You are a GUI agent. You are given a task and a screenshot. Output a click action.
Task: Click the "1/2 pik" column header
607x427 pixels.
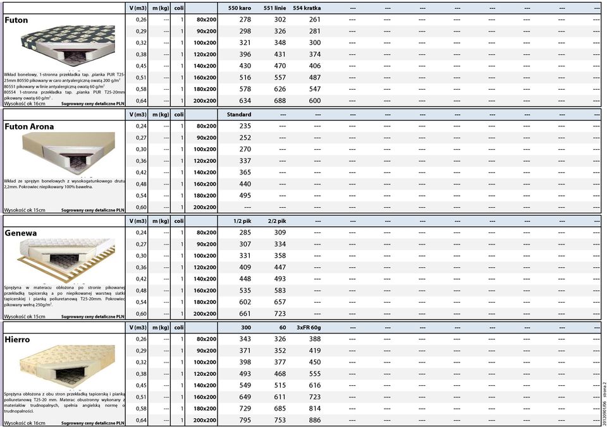point(242,221)
